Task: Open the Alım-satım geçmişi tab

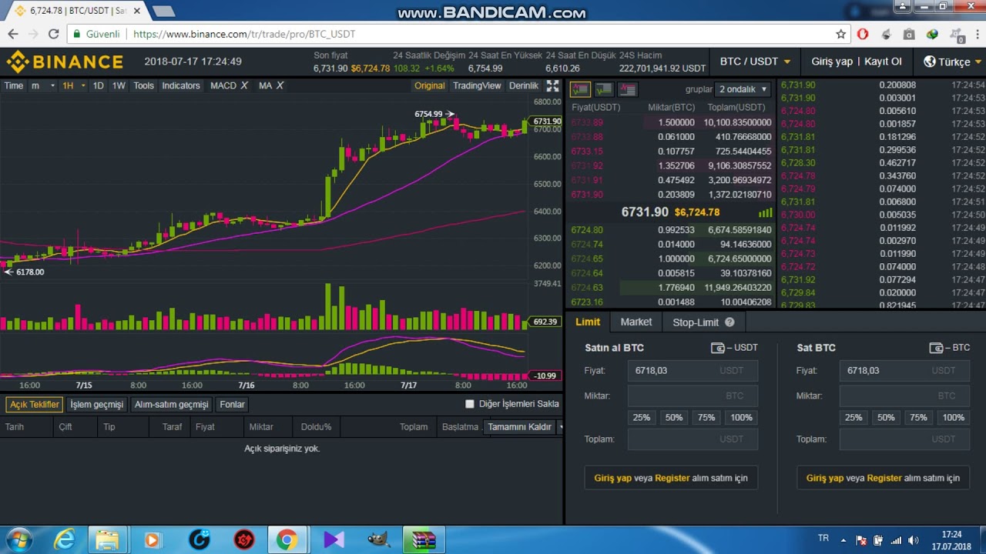Action: point(171,404)
